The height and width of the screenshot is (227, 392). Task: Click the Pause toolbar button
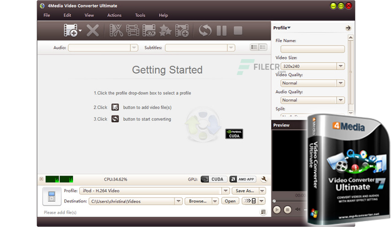tap(221, 30)
